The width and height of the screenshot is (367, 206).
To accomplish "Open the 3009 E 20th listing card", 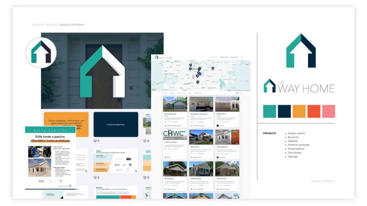I will [x=227, y=112].
